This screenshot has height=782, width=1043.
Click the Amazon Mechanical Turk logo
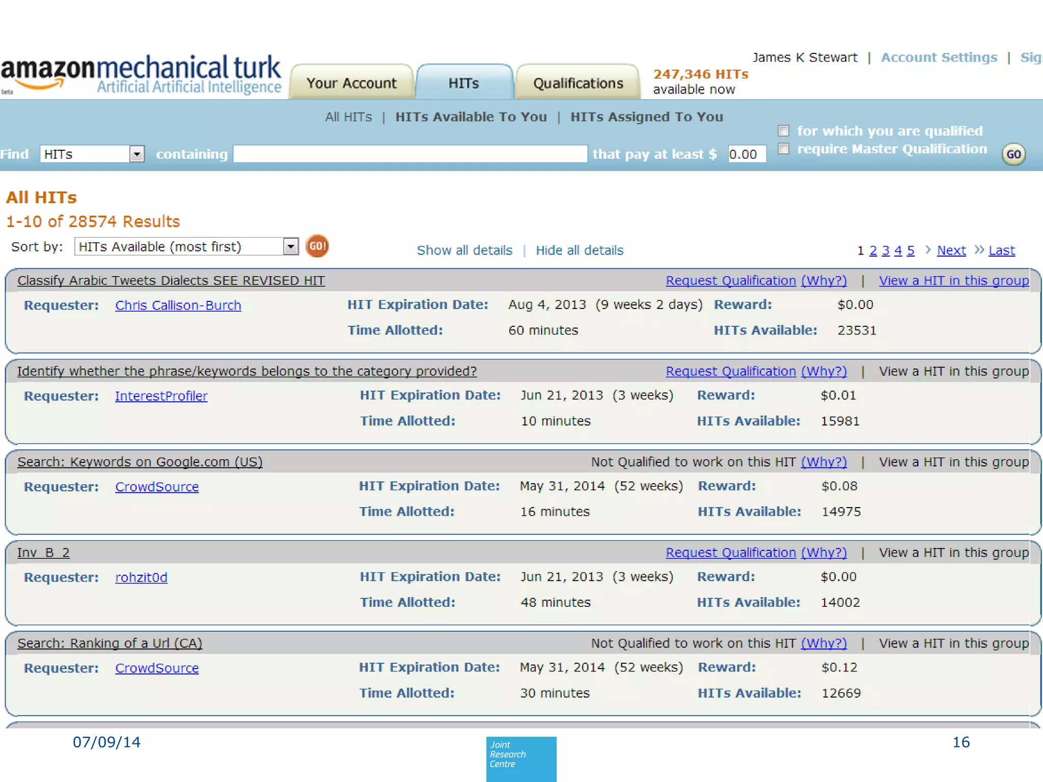(x=141, y=75)
